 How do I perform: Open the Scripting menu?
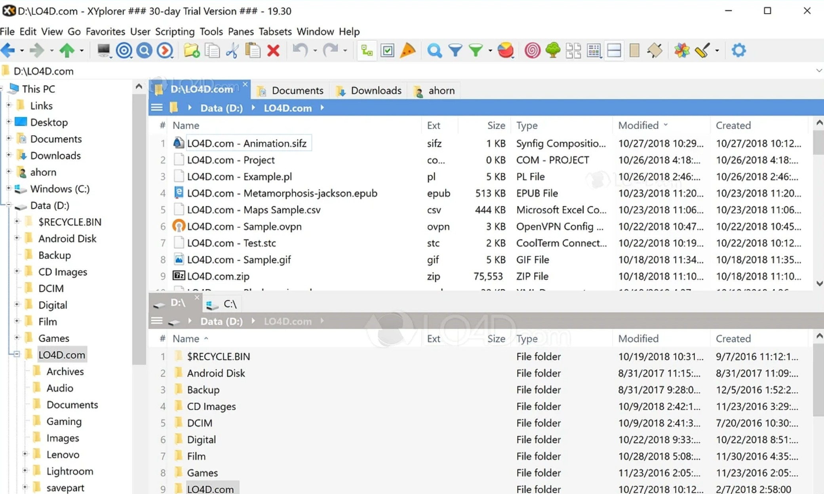coord(175,31)
